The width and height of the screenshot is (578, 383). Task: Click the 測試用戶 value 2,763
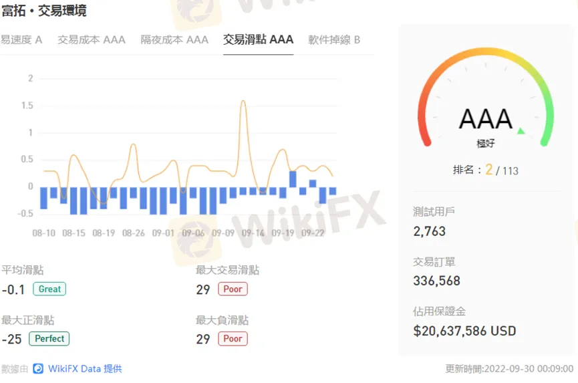pos(430,231)
